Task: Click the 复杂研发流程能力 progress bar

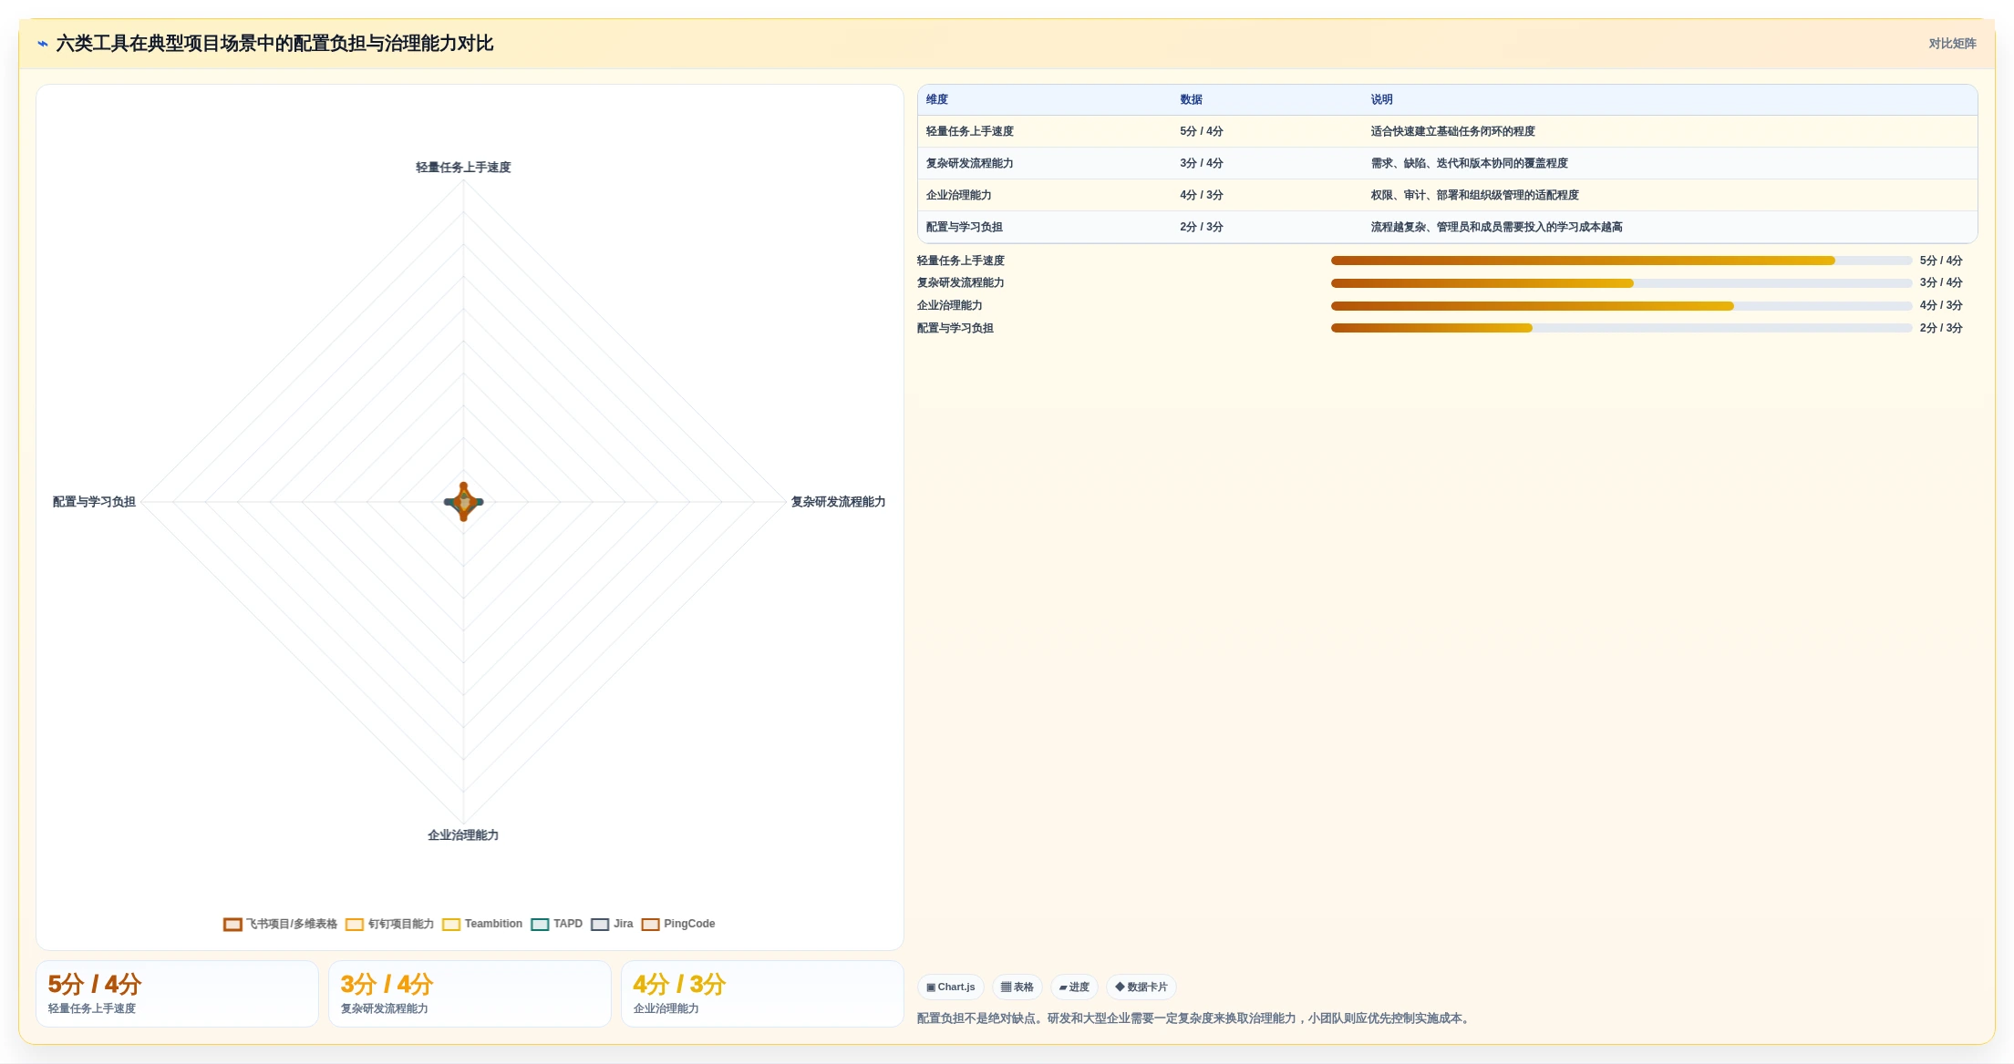Action: coord(1621,283)
